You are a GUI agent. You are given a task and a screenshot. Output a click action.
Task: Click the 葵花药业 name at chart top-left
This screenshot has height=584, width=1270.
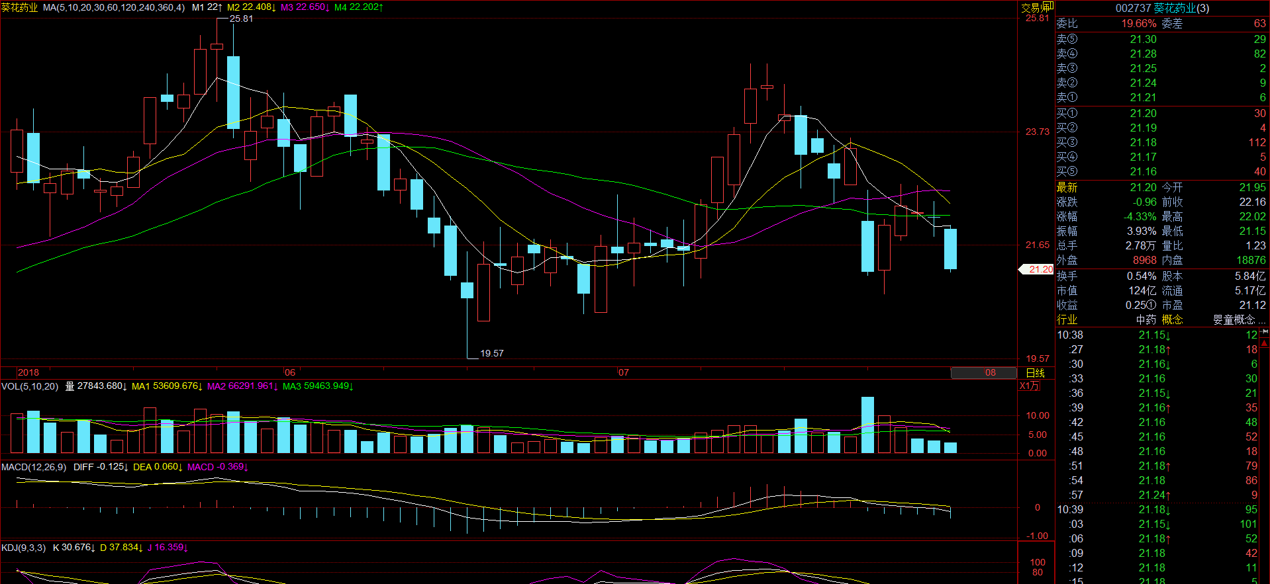click(x=20, y=7)
